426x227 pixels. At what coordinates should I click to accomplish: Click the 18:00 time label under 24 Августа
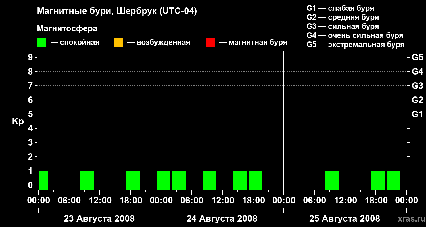[253, 201]
